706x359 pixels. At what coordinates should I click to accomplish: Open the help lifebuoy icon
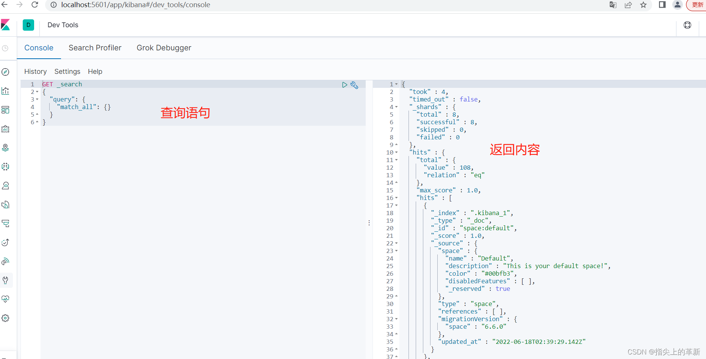coord(687,25)
